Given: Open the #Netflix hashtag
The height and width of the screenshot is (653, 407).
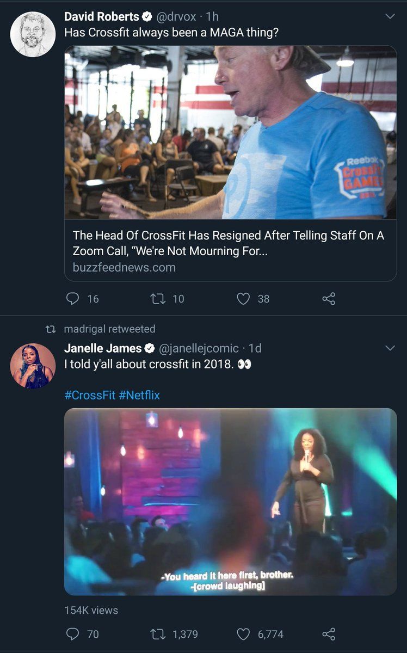Looking at the screenshot, I should pos(139,395).
